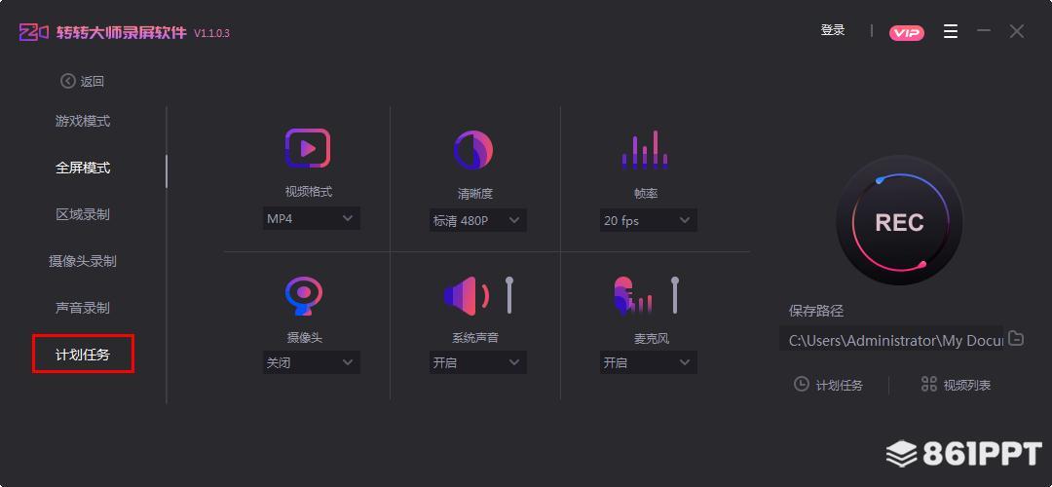Click the save path text field
The image size is (1052, 487).
click(x=891, y=340)
